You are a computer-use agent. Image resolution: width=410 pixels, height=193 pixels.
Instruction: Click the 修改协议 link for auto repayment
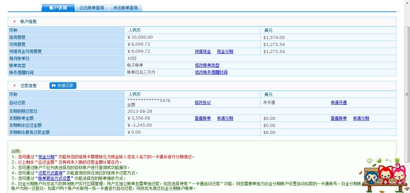203,103
